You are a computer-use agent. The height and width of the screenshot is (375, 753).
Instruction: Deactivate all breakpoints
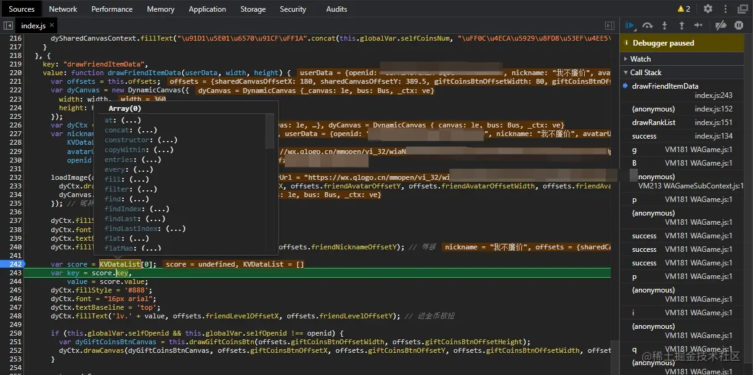click(720, 25)
